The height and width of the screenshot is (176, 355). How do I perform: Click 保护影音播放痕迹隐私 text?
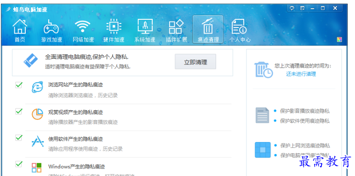click(305, 111)
